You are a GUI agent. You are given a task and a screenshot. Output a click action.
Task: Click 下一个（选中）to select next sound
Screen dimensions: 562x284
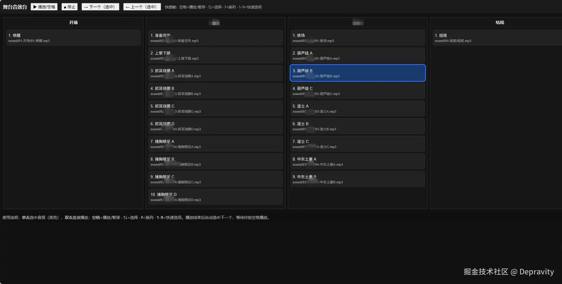pos(100,7)
